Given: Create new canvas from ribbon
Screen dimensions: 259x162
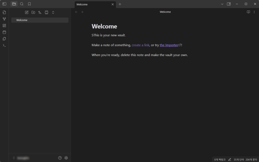Looking at the screenshot, I should 4,25.
